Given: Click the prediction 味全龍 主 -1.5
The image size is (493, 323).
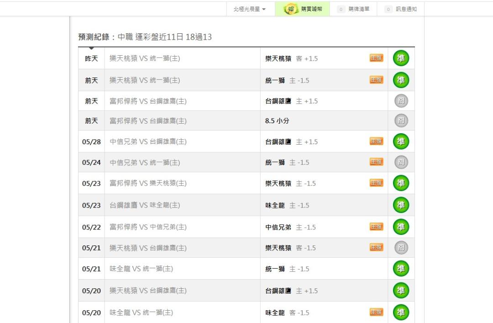Looking at the screenshot, I should (x=287, y=205).
